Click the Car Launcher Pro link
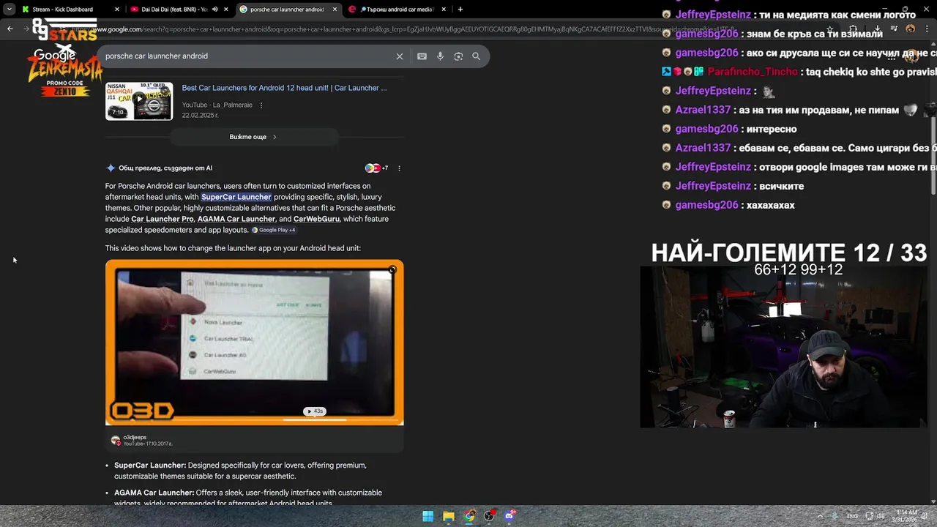Screen dimensions: 937x527 coord(163,219)
